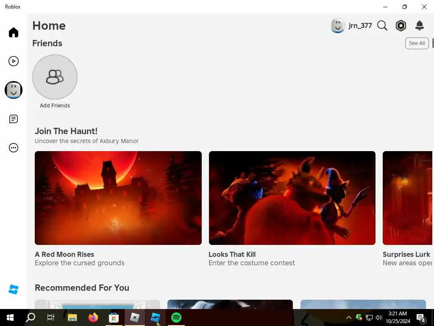
Task: Open Windows taskbar search
Action: pyautogui.click(x=31, y=318)
